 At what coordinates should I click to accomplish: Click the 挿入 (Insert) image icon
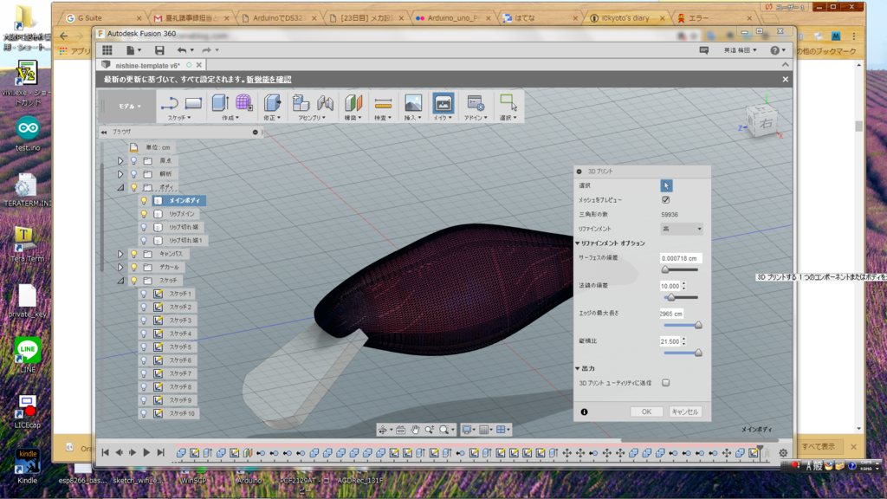pos(413,103)
